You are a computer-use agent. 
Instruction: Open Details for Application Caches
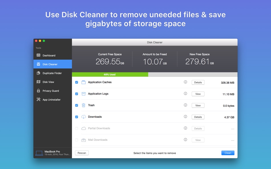click(x=198, y=83)
